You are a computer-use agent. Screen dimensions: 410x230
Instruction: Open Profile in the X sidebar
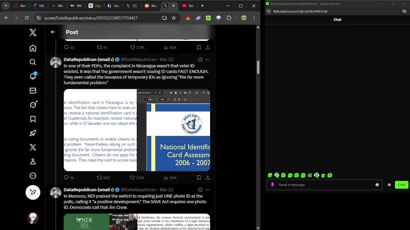(x=33, y=162)
